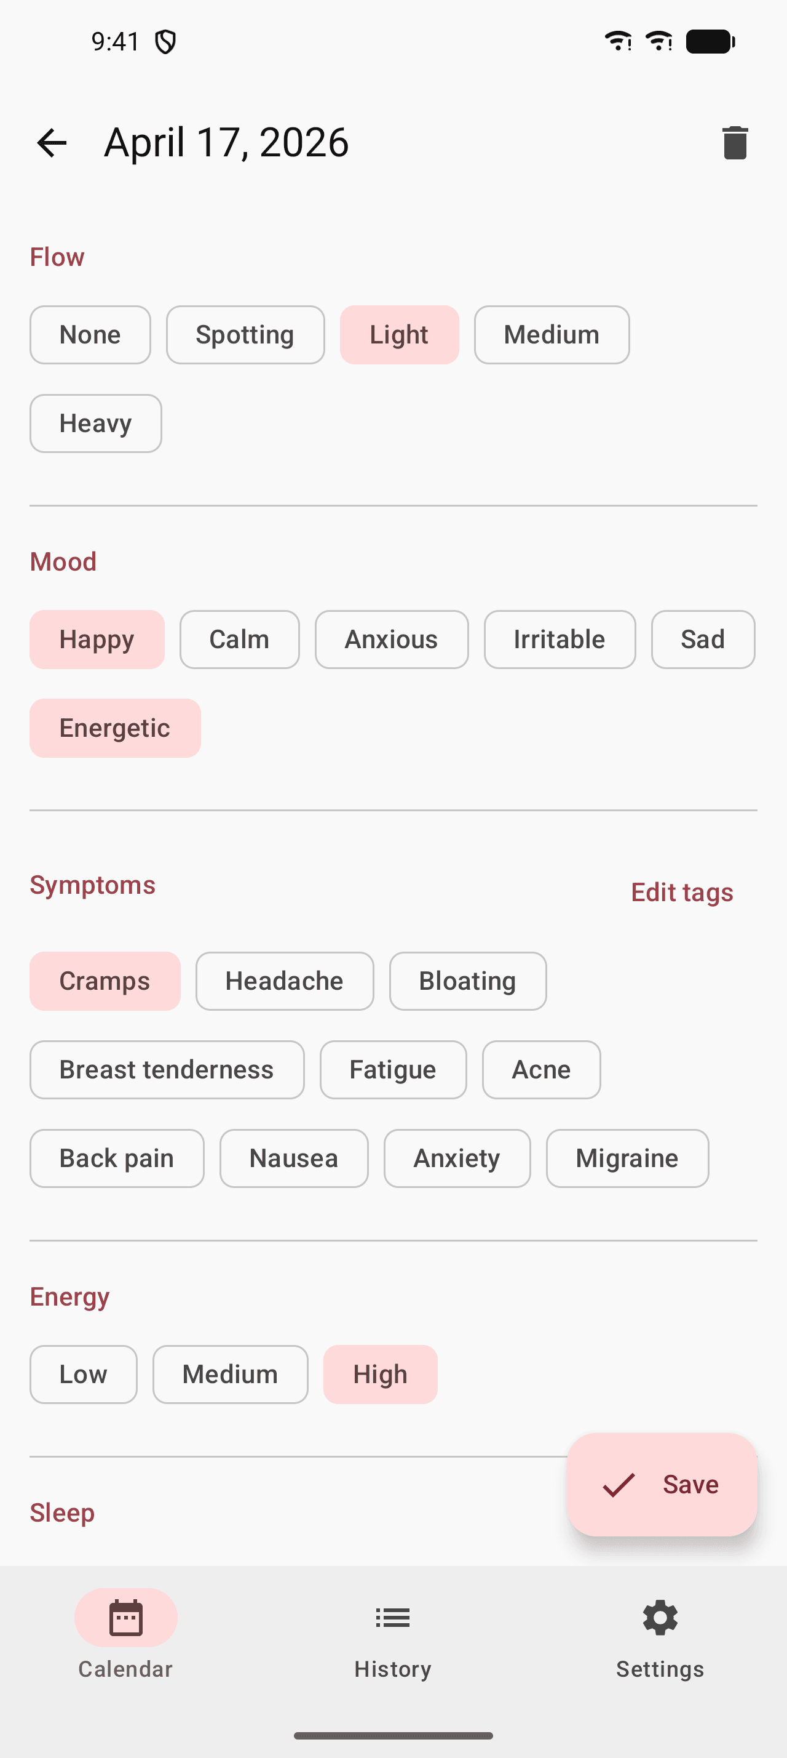This screenshot has width=787, height=1758.
Task: Open the History list icon
Action: [x=392, y=1618]
